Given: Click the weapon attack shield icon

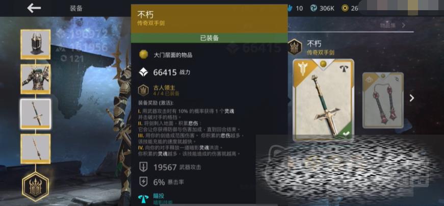Looking at the screenshot, I should (143, 167).
